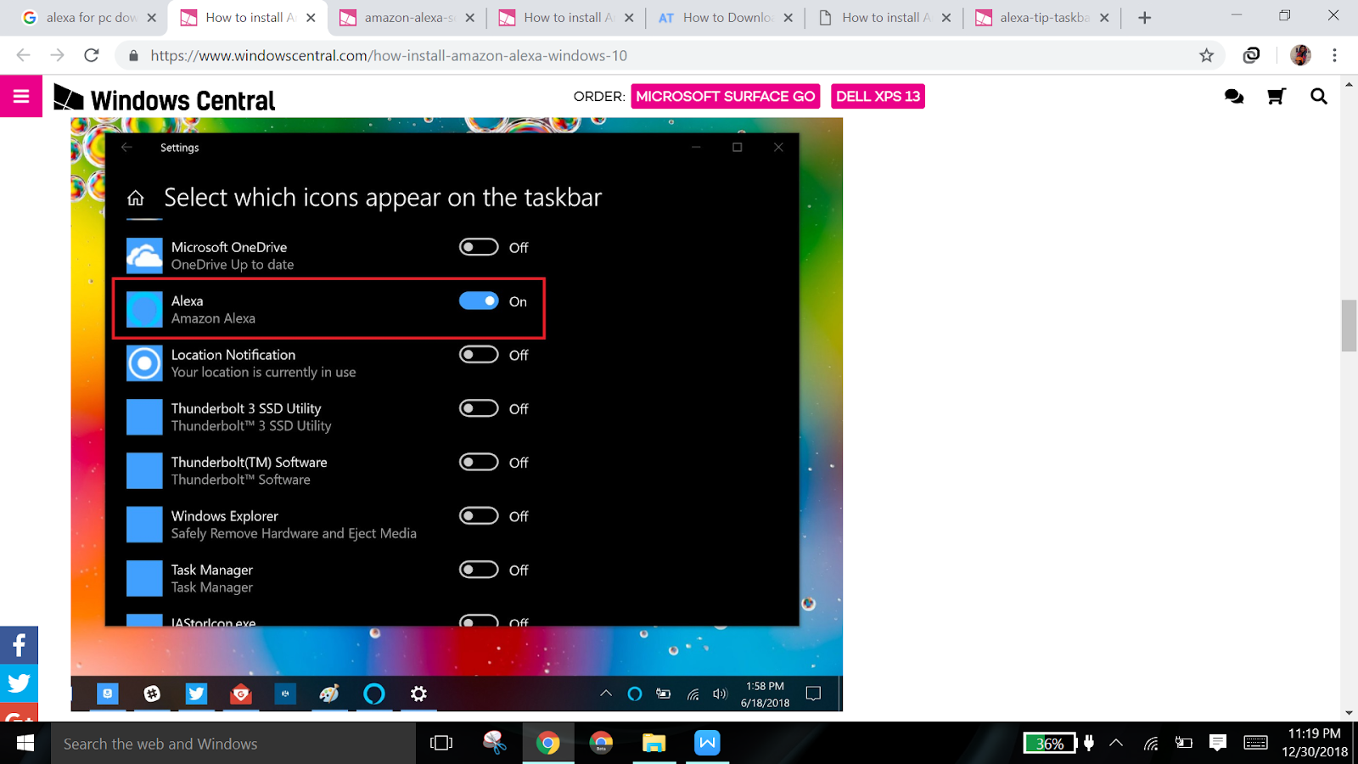This screenshot has width=1358, height=764.
Task: Show hidden icons in the Windows system tray
Action: [1117, 744]
